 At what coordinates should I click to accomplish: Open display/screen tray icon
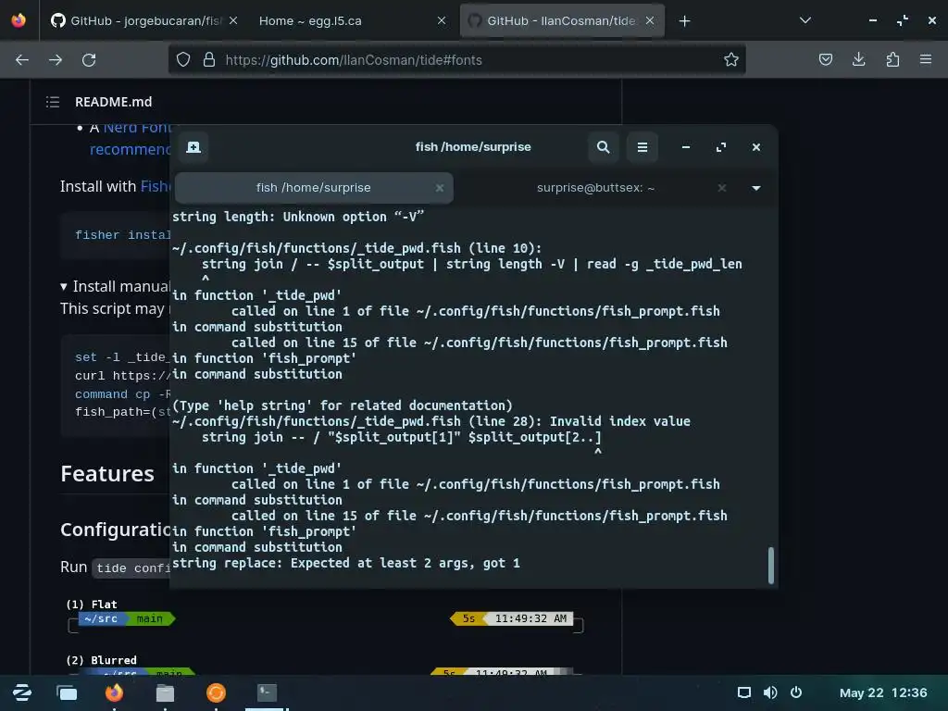pyautogui.click(x=744, y=692)
